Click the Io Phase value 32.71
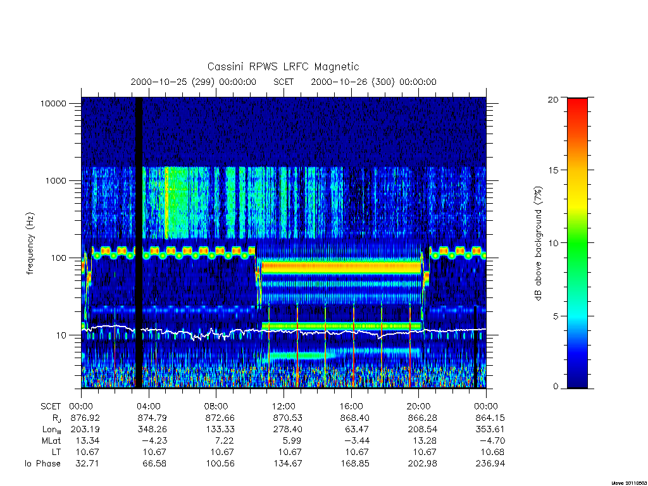648x486 pixels. coord(87,464)
